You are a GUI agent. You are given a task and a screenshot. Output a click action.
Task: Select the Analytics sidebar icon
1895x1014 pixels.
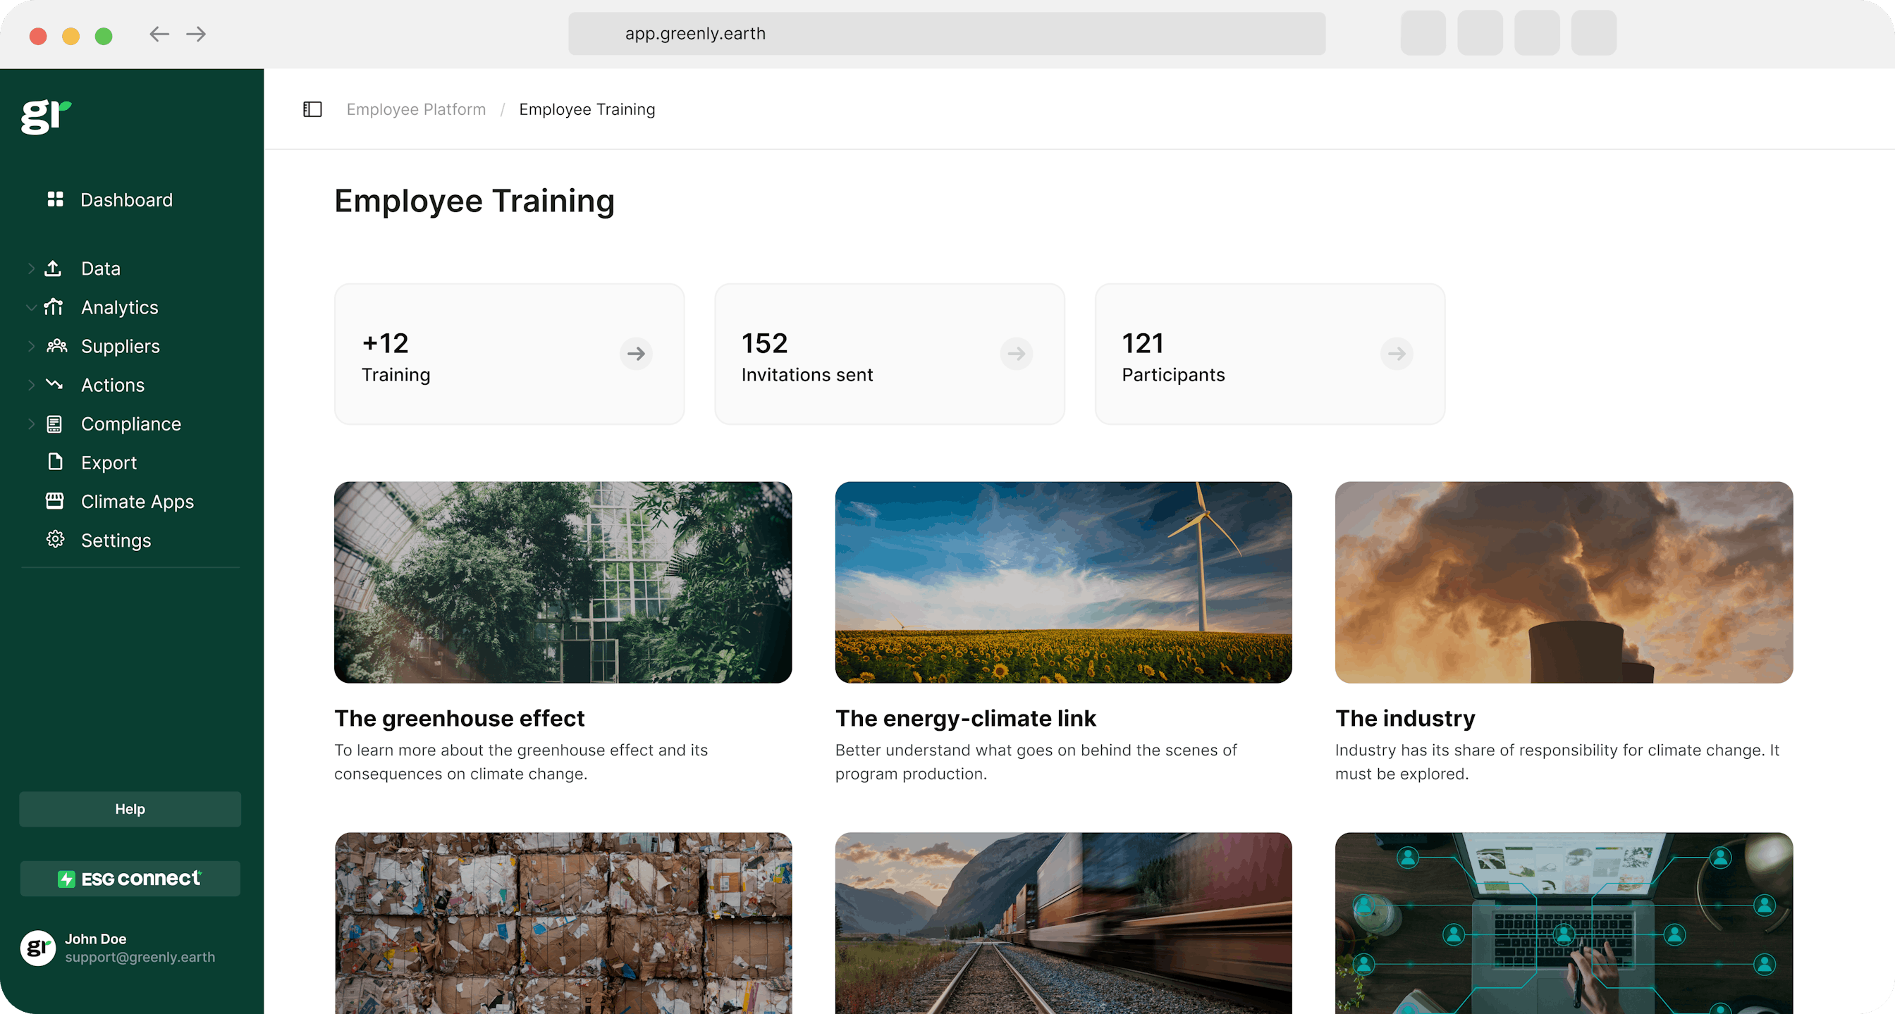coord(55,307)
